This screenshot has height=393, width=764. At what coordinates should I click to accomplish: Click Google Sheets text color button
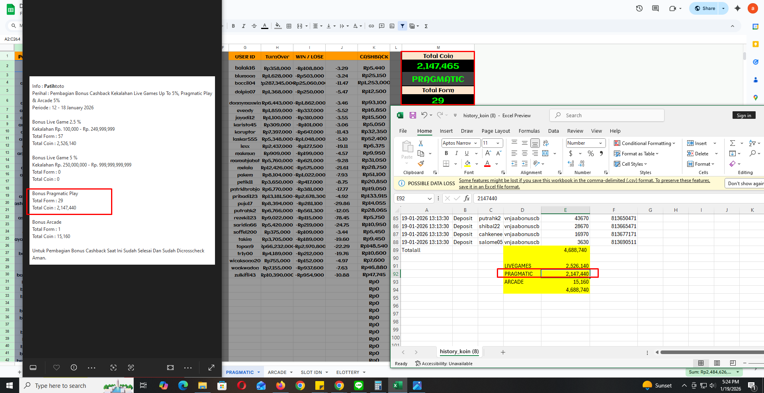tap(265, 26)
